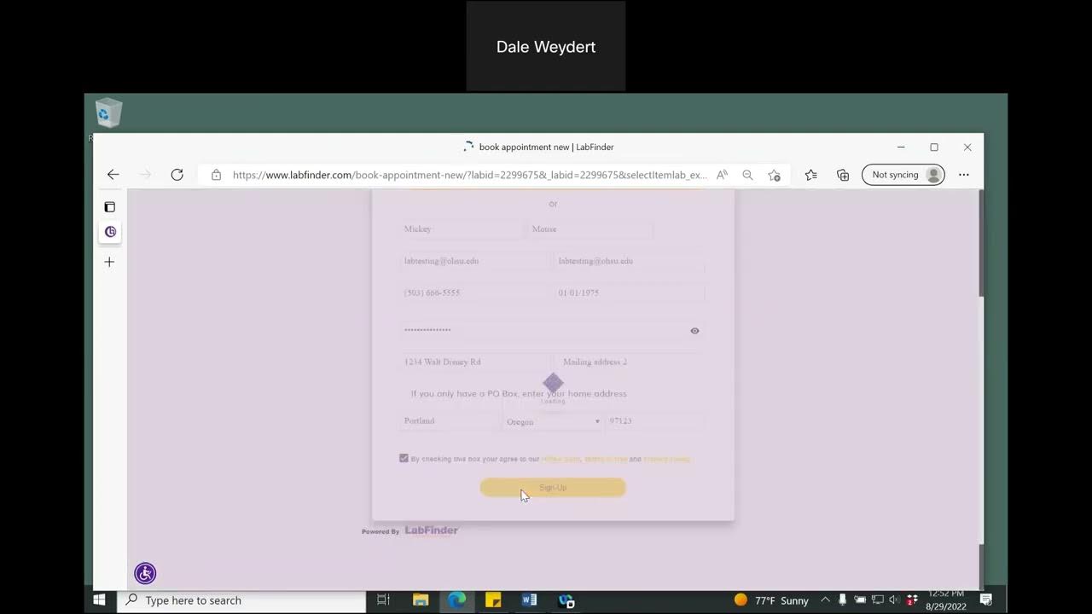Open the network tray icon
The height and width of the screenshot is (614, 1092).
pos(877,600)
